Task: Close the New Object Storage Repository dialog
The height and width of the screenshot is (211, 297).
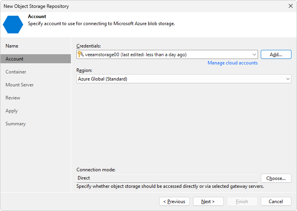Action: [291, 6]
